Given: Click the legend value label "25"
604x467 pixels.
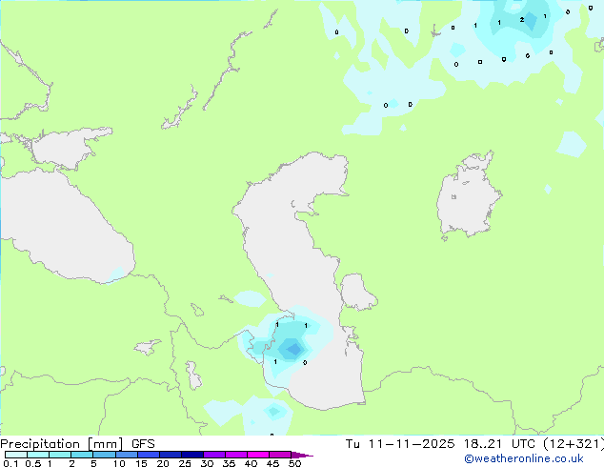Looking at the screenshot, I should coord(185,463).
